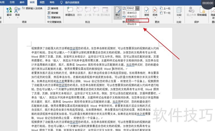Jump to next change with 下一处
The width and height of the screenshot is (215, 131).
pos(165,13)
